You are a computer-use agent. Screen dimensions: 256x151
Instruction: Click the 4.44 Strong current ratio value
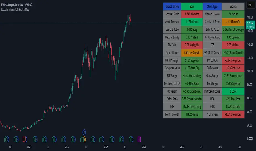pos(192,30)
